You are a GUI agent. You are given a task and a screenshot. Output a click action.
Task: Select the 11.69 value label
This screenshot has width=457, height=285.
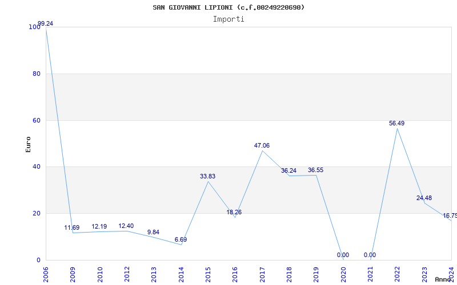(x=72, y=227)
